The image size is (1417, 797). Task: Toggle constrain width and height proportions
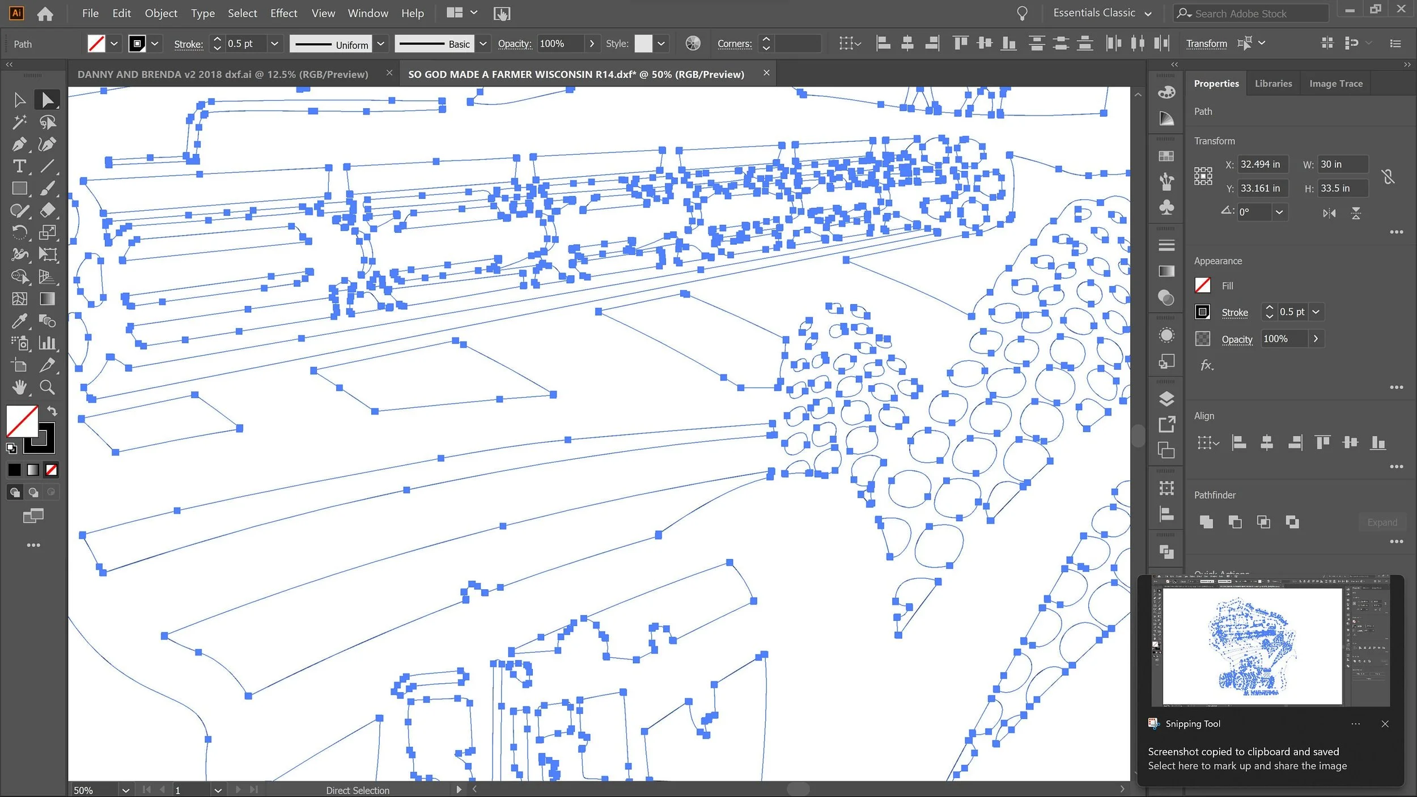(x=1388, y=177)
